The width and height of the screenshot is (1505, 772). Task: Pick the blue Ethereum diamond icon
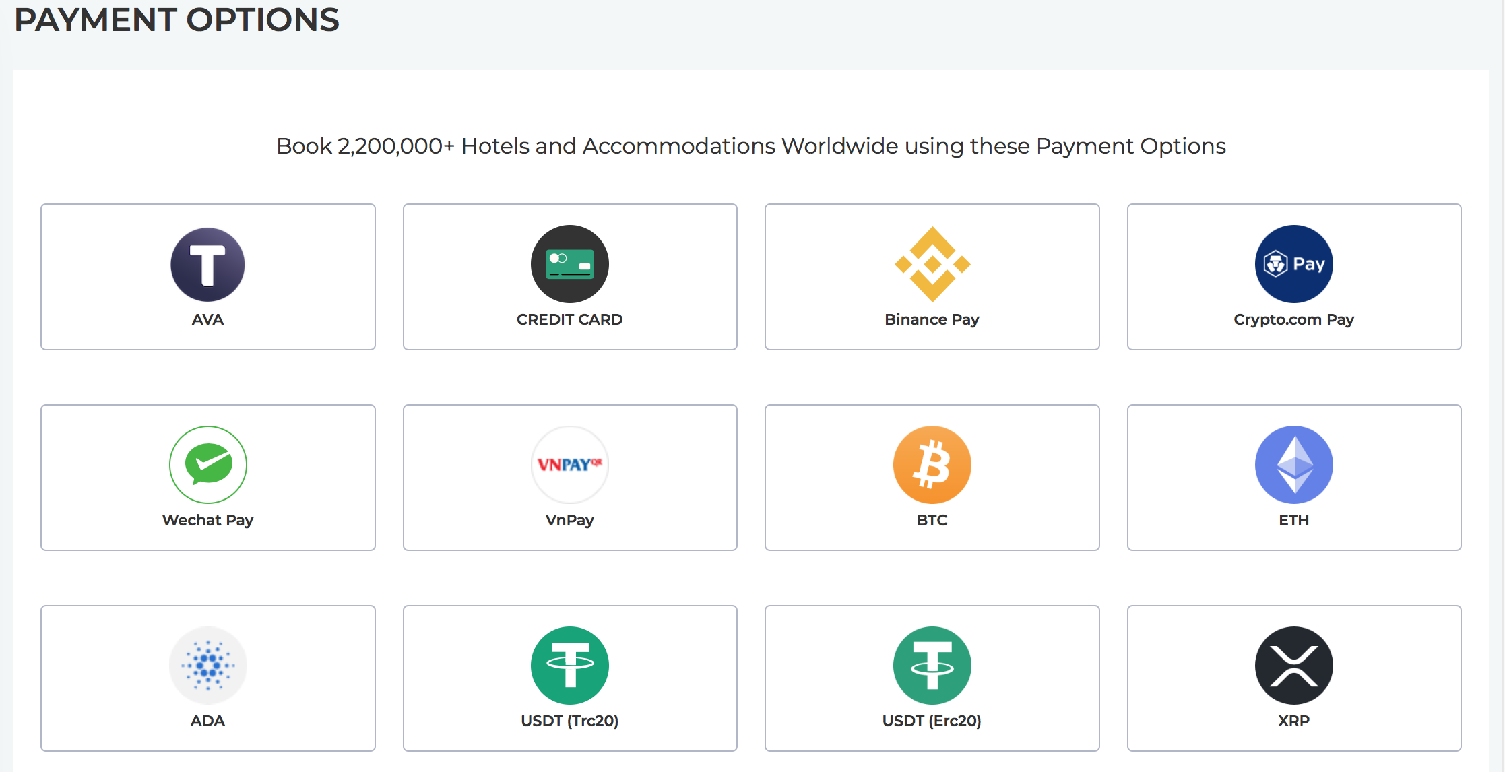click(x=1293, y=465)
